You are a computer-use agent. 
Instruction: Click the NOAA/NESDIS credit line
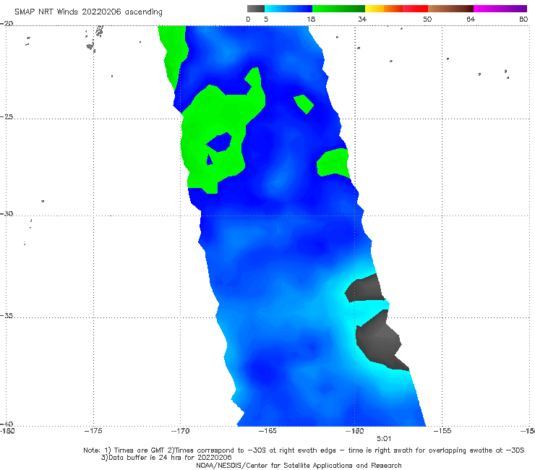pos(299,466)
